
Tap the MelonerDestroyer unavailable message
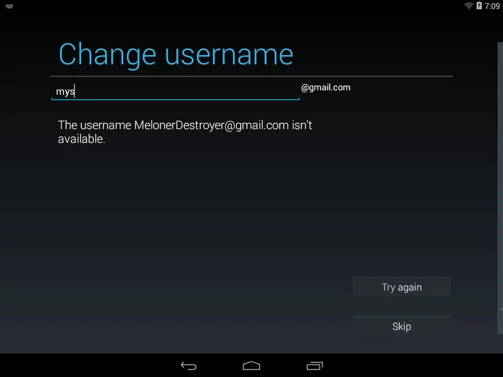(x=185, y=132)
